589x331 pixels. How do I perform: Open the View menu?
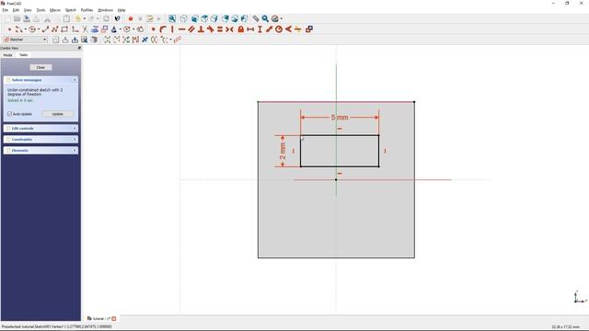28,10
